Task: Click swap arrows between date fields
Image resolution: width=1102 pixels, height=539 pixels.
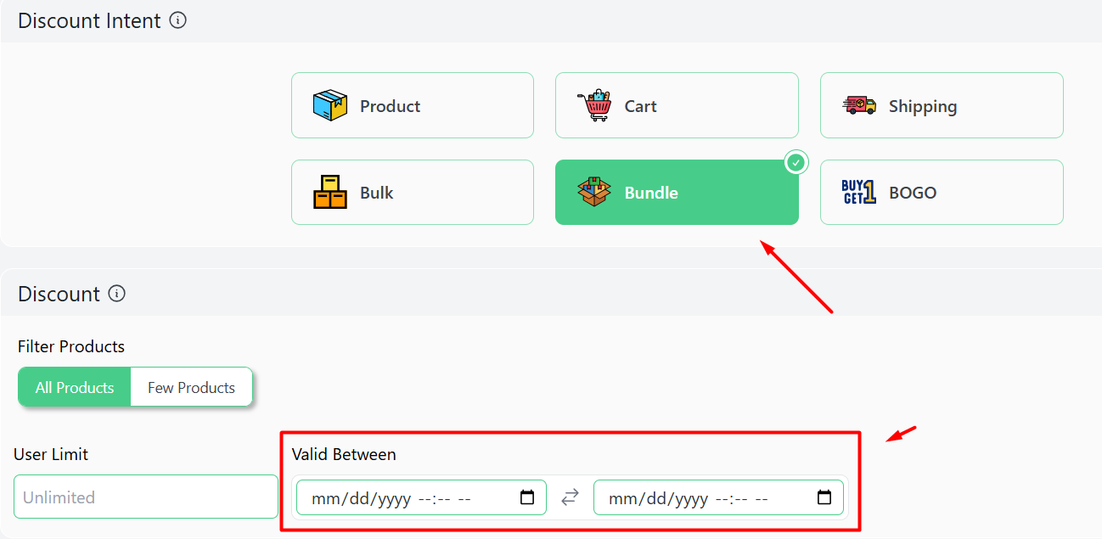Action: (570, 497)
